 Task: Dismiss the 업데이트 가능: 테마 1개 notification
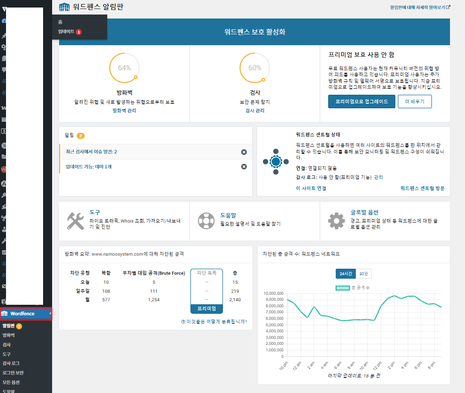(244, 167)
